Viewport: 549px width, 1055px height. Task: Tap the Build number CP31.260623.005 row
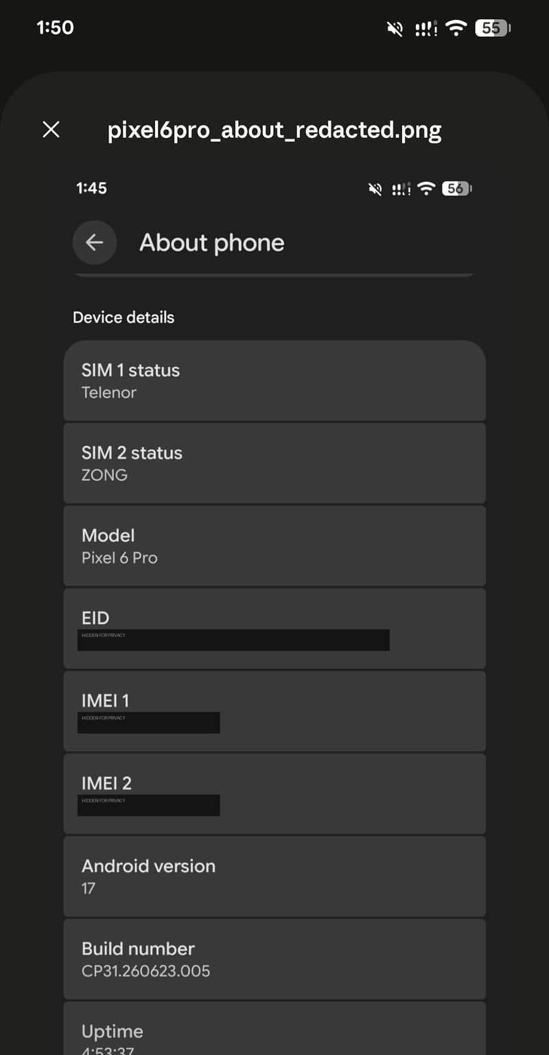click(x=274, y=960)
